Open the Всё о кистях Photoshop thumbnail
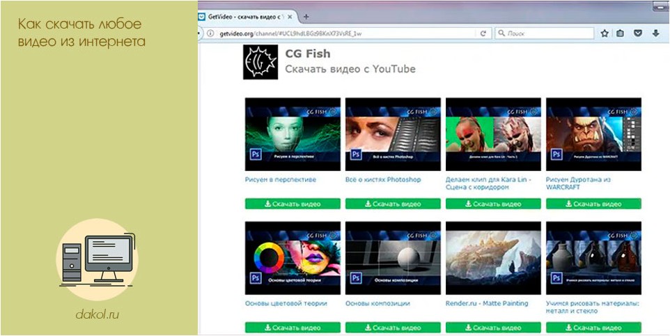 (x=393, y=135)
